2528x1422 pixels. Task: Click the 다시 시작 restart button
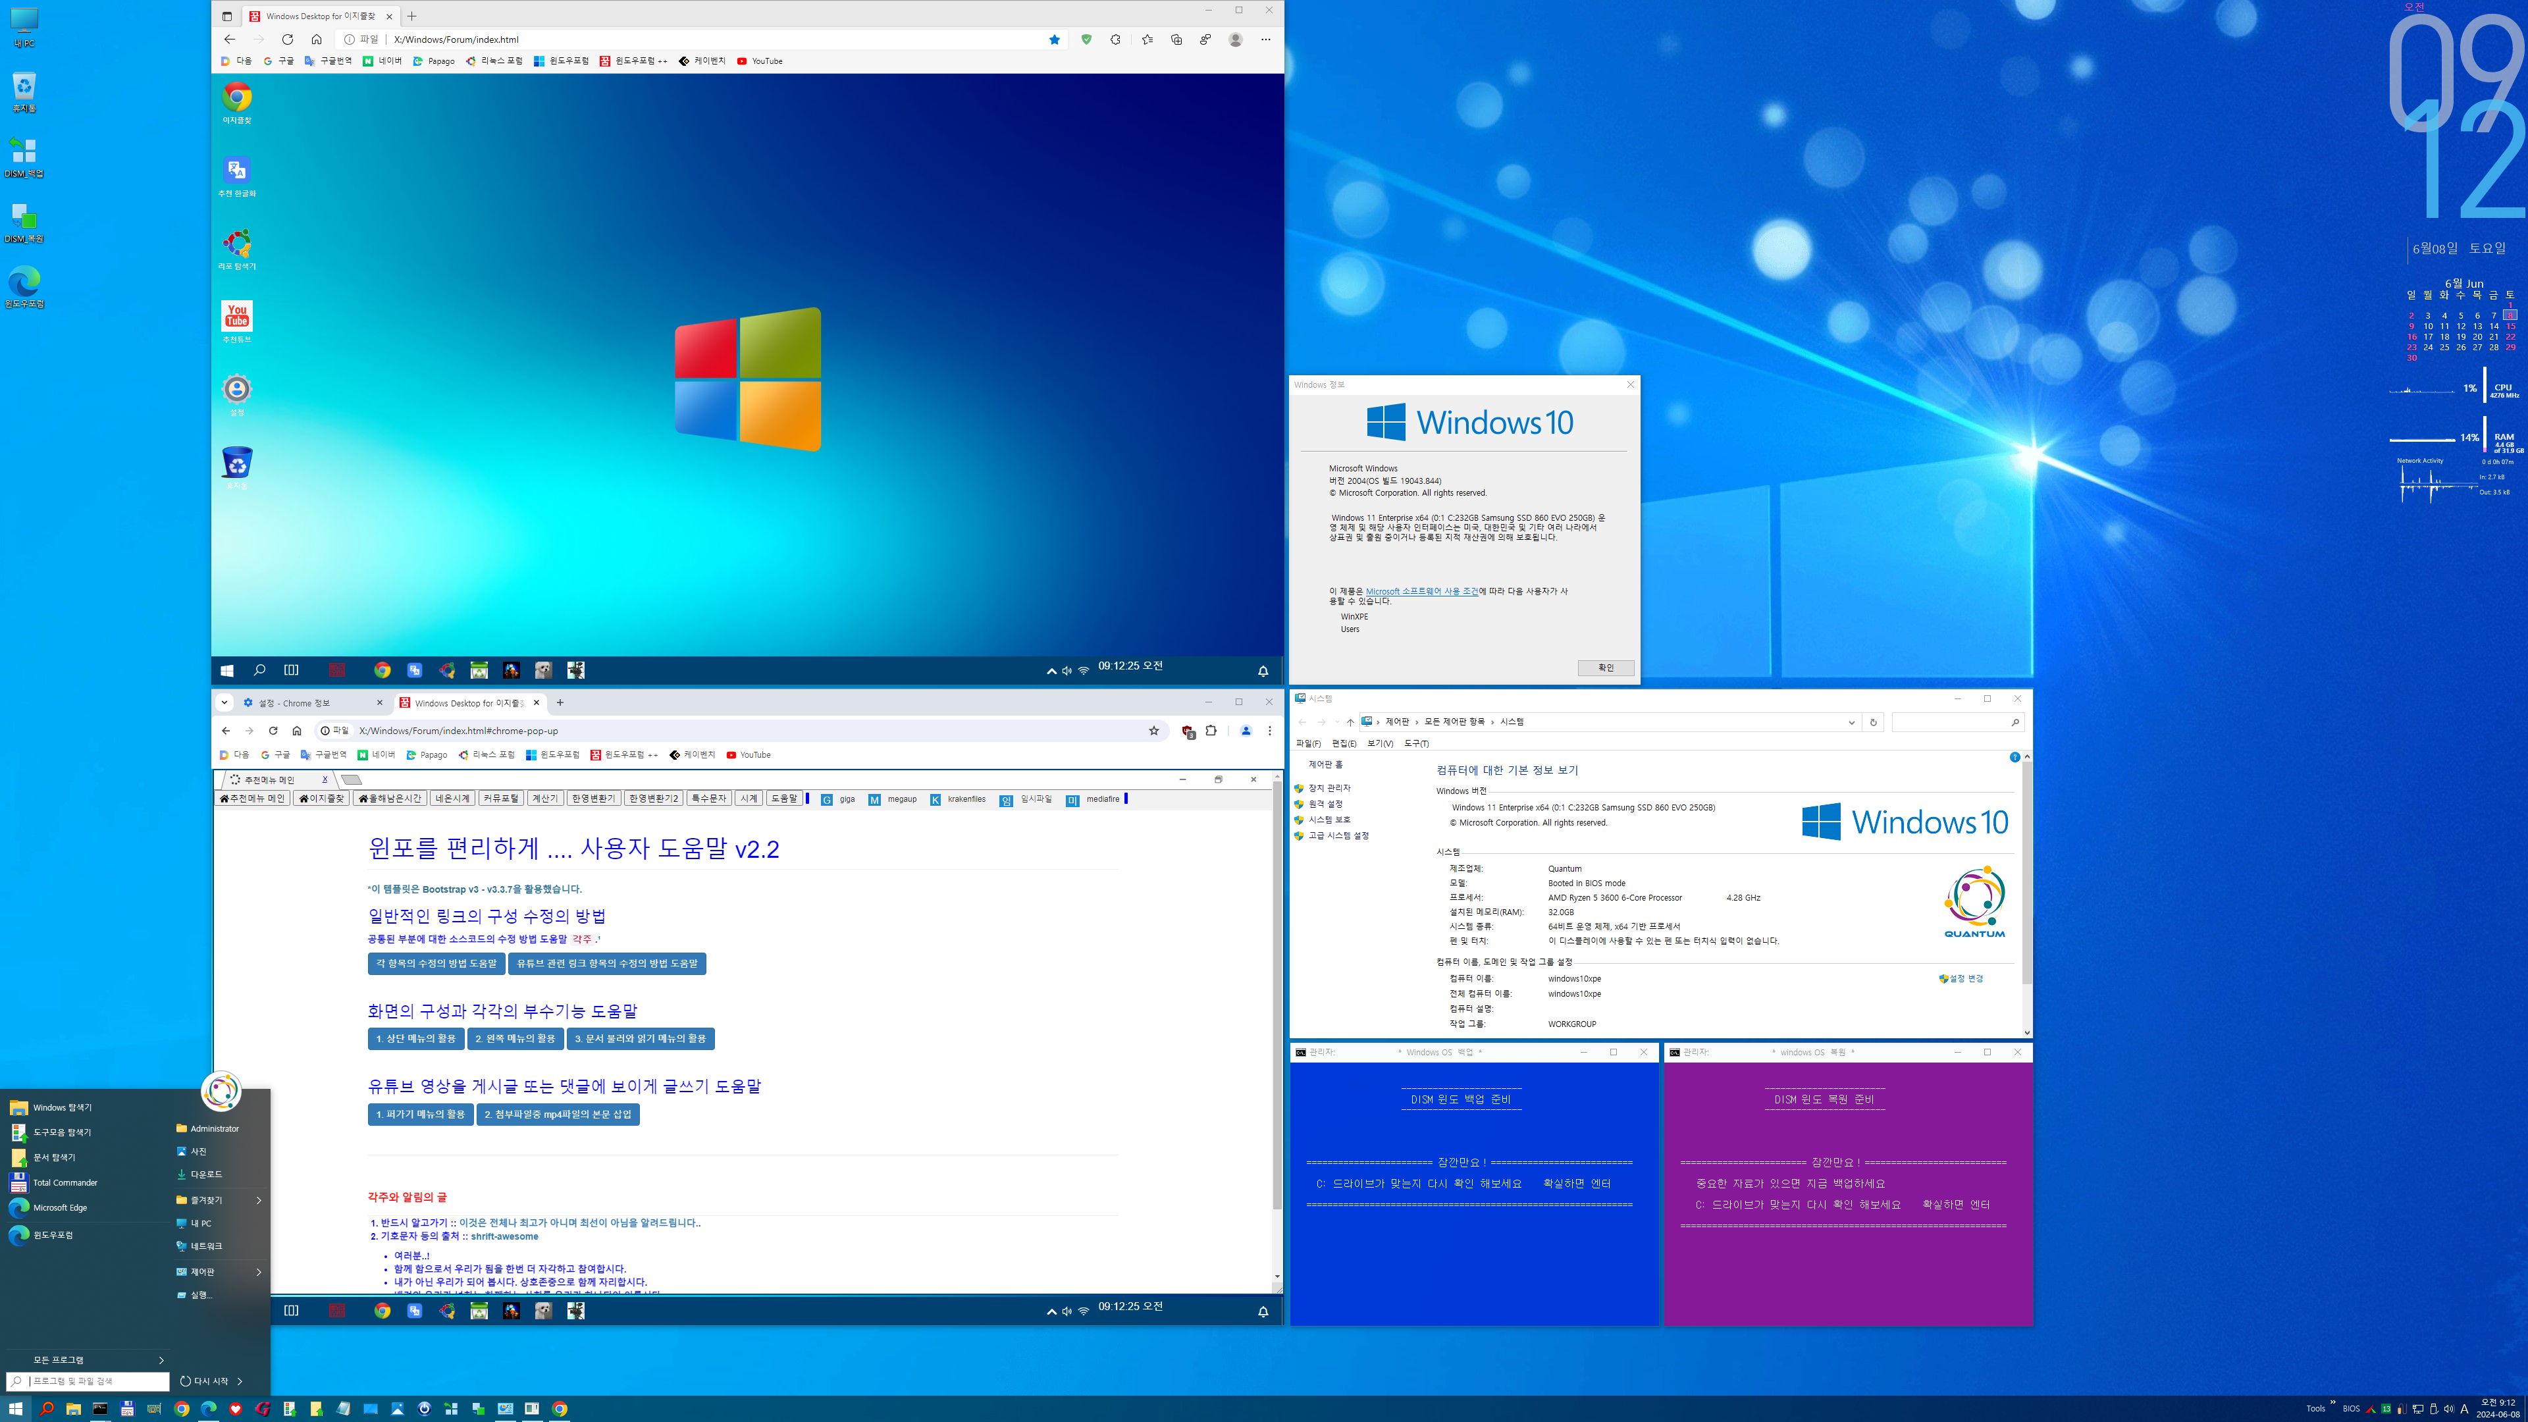point(204,1381)
